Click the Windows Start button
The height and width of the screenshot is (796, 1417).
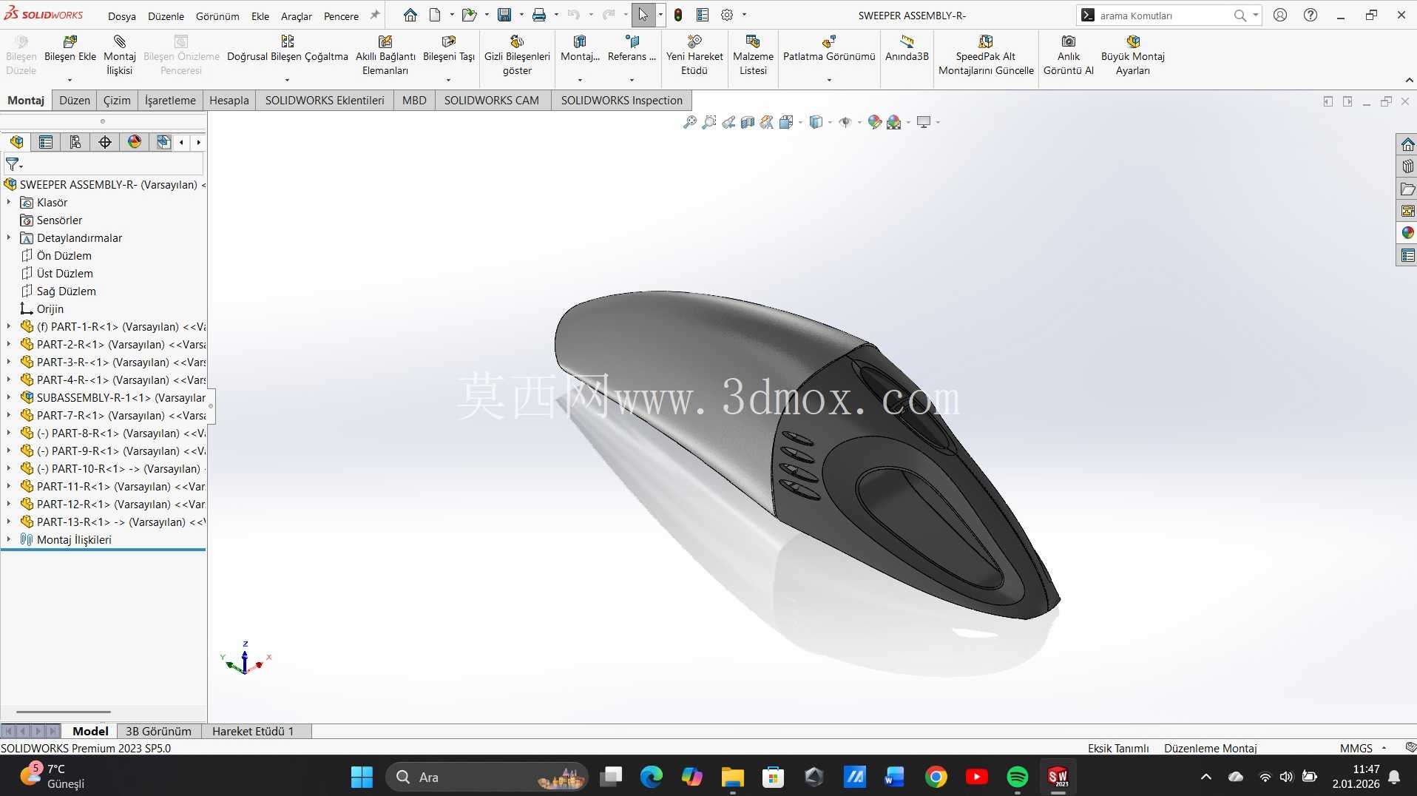[362, 777]
